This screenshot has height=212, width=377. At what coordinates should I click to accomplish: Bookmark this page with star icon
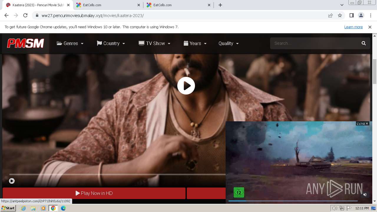tap(340, 16)
